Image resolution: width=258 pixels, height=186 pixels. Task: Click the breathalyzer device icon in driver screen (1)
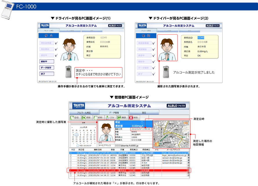pos(68,71)
